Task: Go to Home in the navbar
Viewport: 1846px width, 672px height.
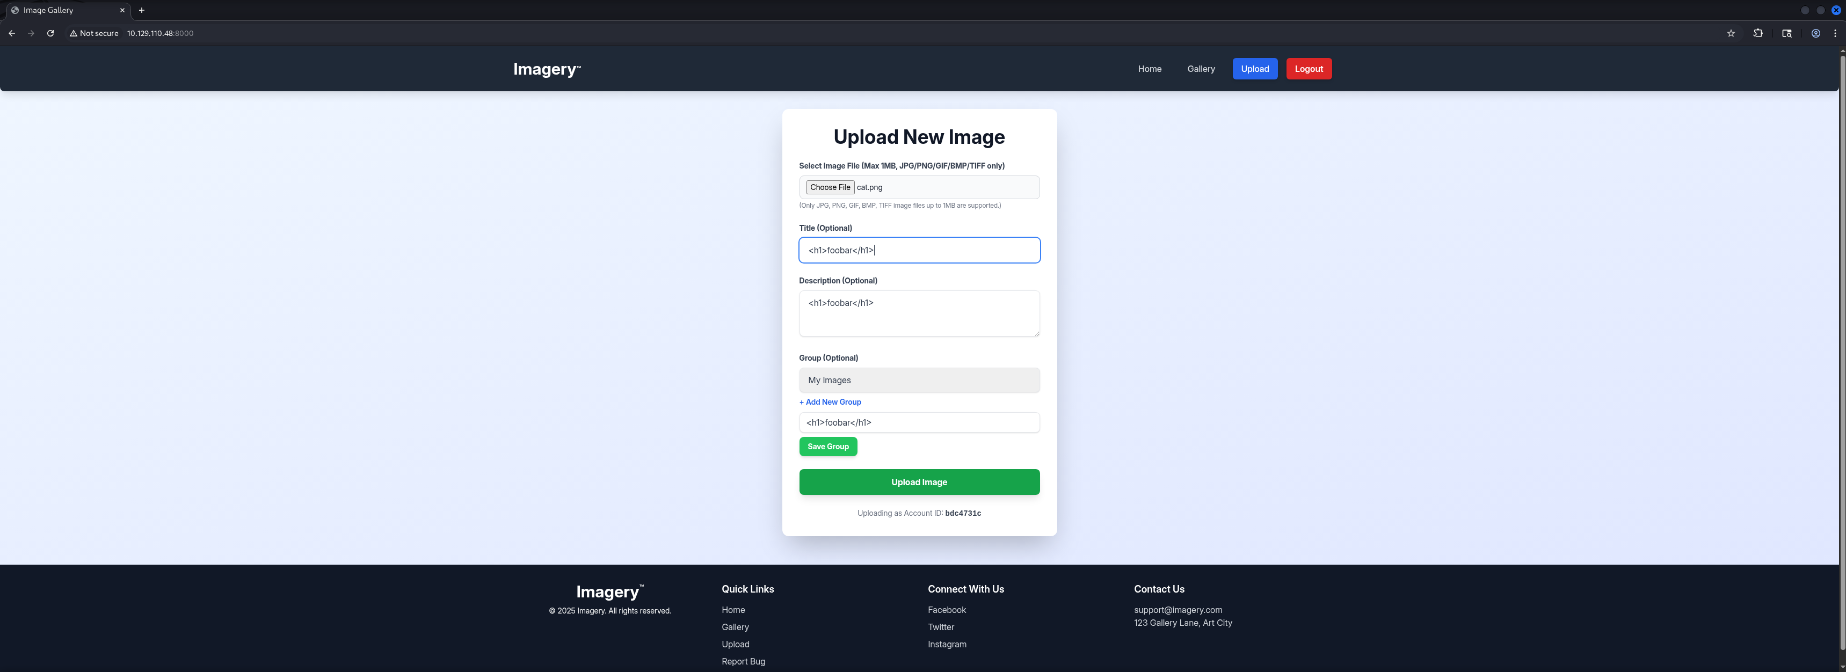Action: coord(1149,69)
